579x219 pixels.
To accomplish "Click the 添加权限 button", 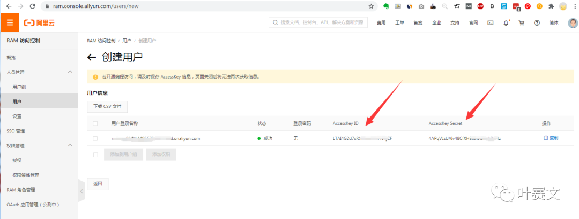I will [x=161, y=154].
